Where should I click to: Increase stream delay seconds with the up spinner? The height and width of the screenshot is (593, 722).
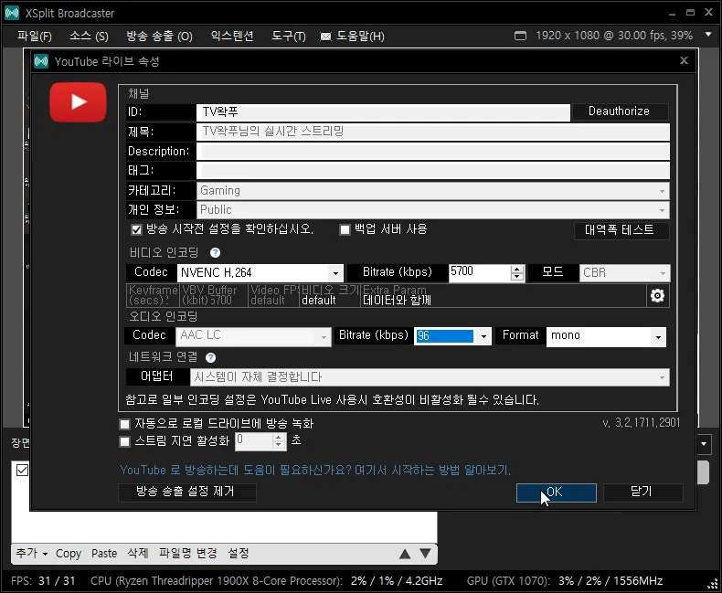(x=278, y=437)
